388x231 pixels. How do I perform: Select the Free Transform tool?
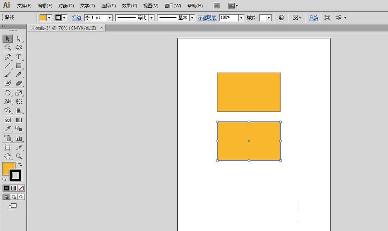click(x=19, y=102)
